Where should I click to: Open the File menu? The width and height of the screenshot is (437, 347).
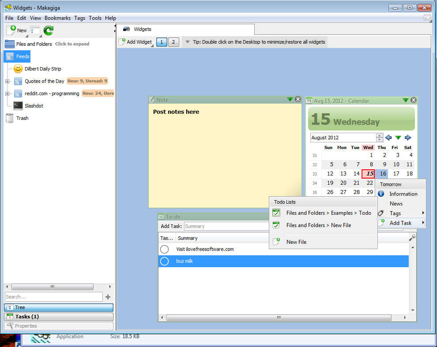tap(9, 18)
